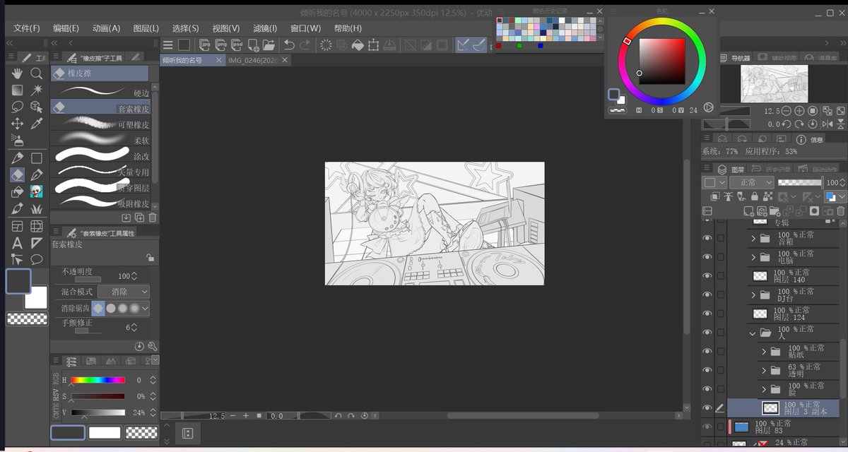Click Export as PSD icon
Image resolution: width=848 pixels, height=452 pixels.
coord(237,44)
